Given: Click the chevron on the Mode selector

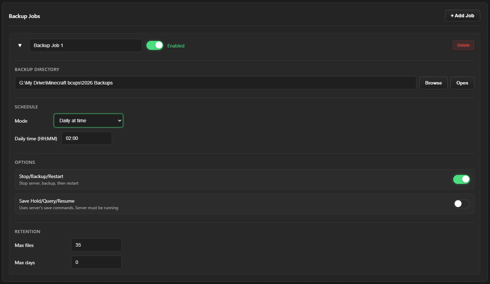Looking at the screenshot, I should pyautogui.click(x=119, y=121).
